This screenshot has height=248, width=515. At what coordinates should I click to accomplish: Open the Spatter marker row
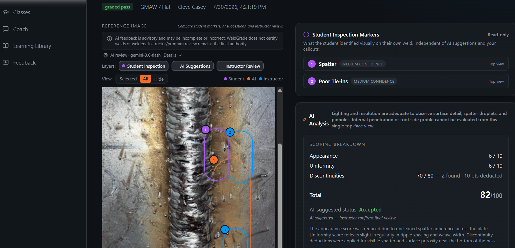[406, 64]
